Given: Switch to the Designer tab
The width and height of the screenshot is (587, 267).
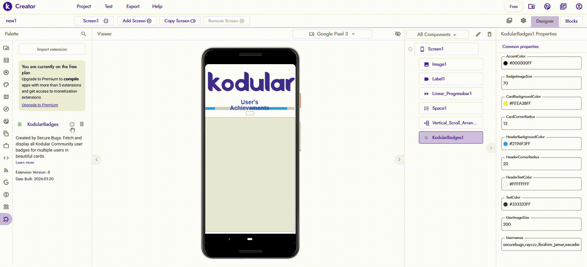Looking at the screenshot, I should (x=545, y=21).
